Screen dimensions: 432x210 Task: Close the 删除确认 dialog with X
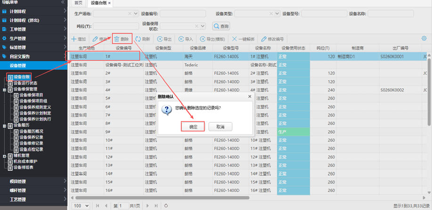tap(249, 96)
